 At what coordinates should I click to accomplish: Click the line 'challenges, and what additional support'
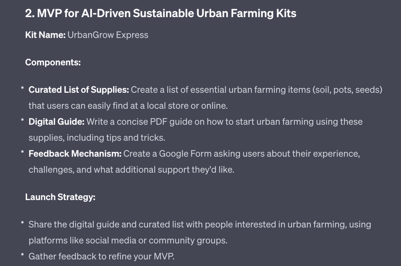click(131, 170)
